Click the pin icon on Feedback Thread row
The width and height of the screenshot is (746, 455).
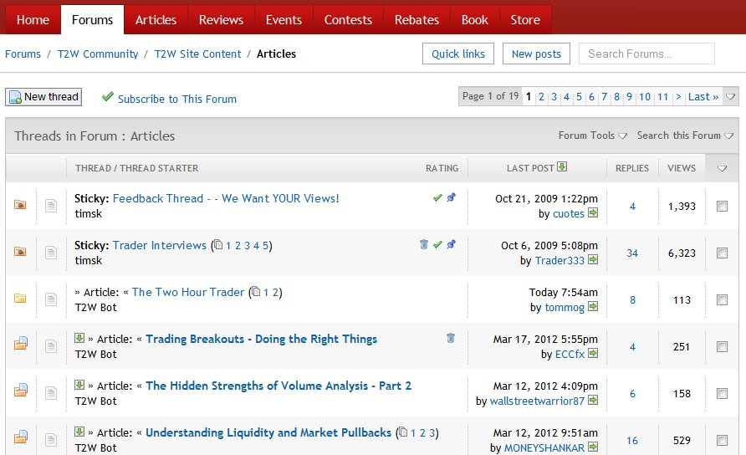tap(452, 198)
